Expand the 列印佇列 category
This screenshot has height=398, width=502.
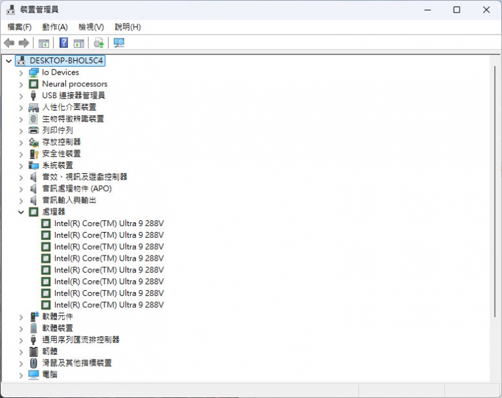coord(21,131)
